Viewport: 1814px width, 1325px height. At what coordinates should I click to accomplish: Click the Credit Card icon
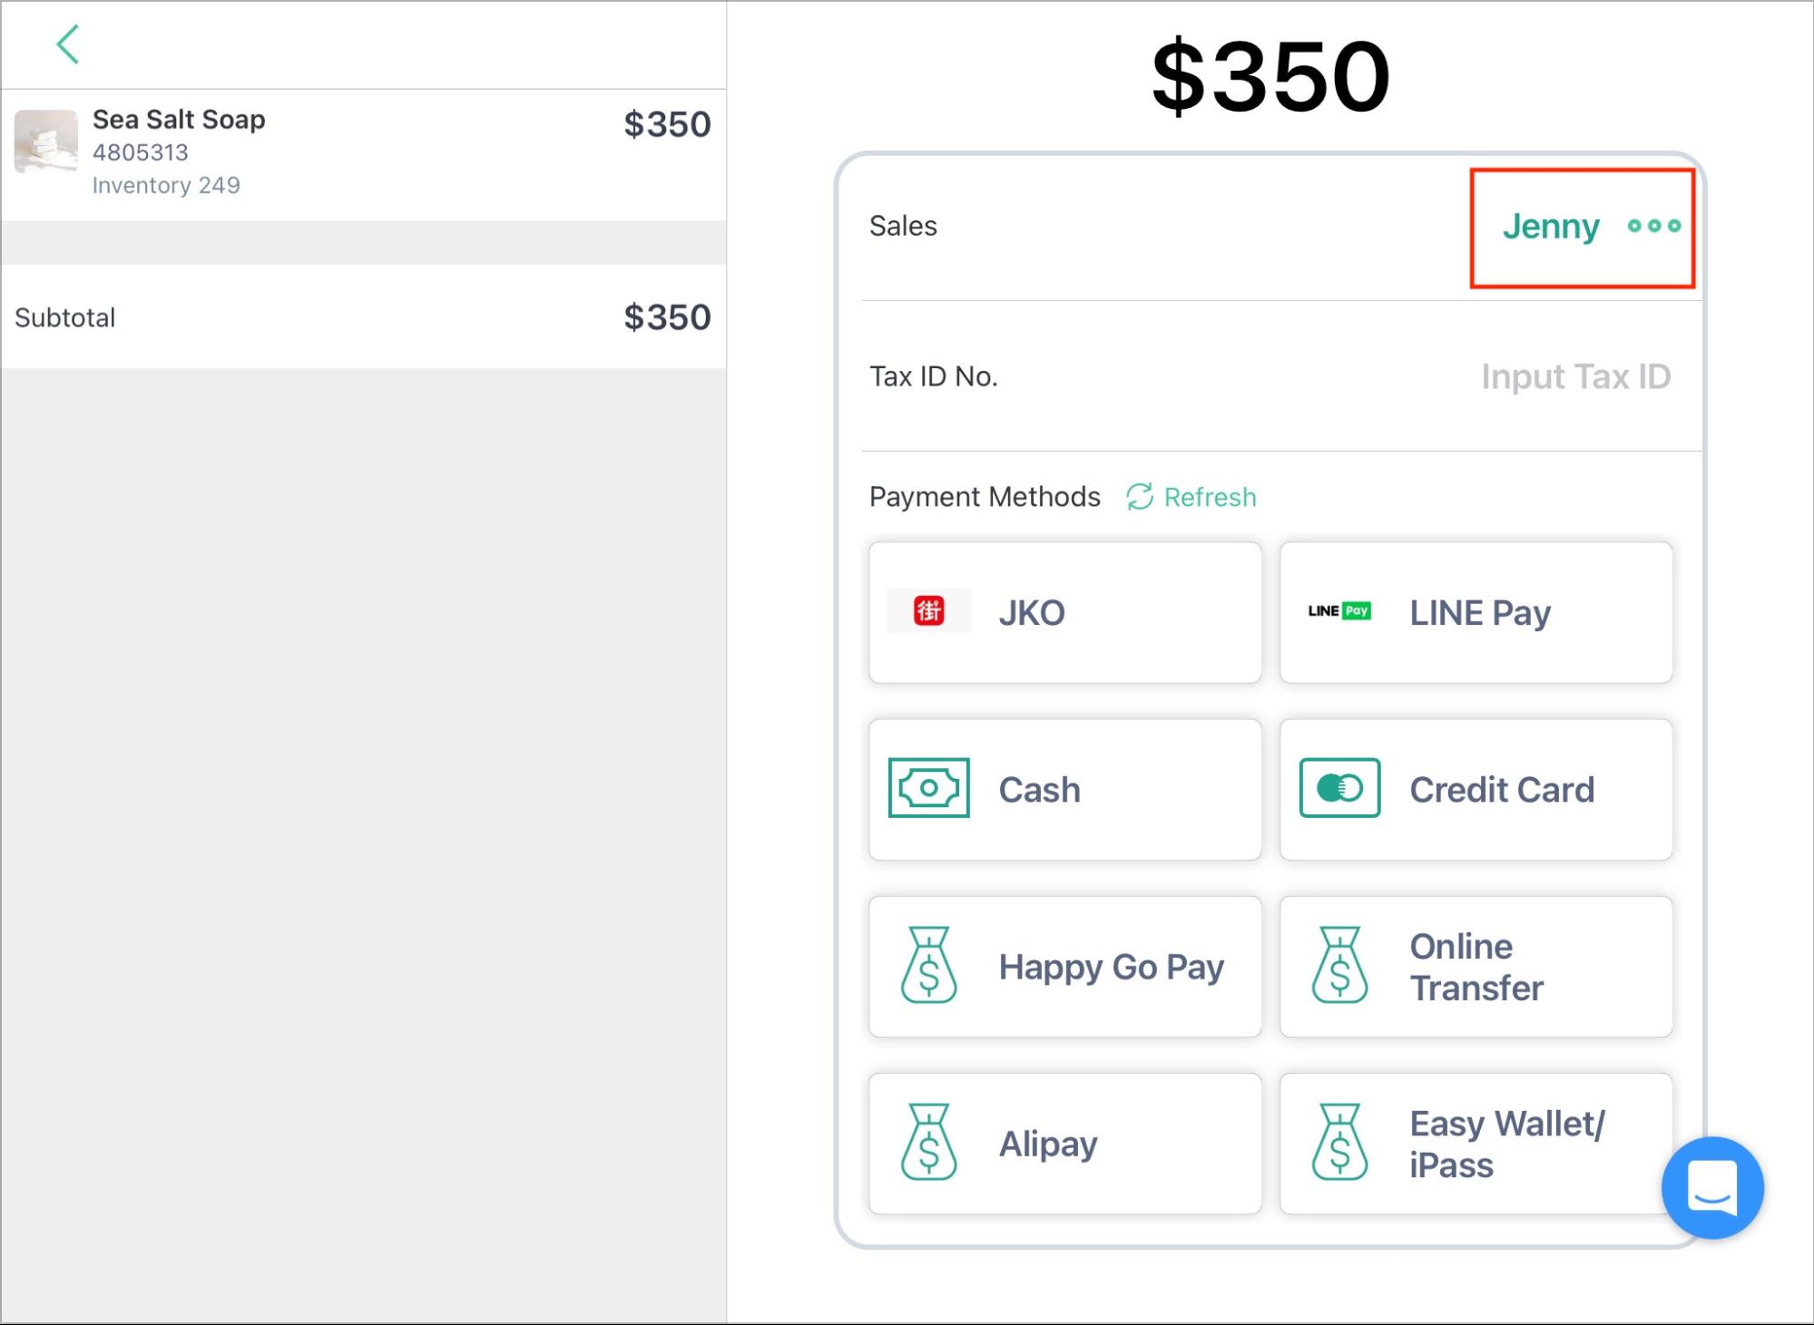point(1339,788)
